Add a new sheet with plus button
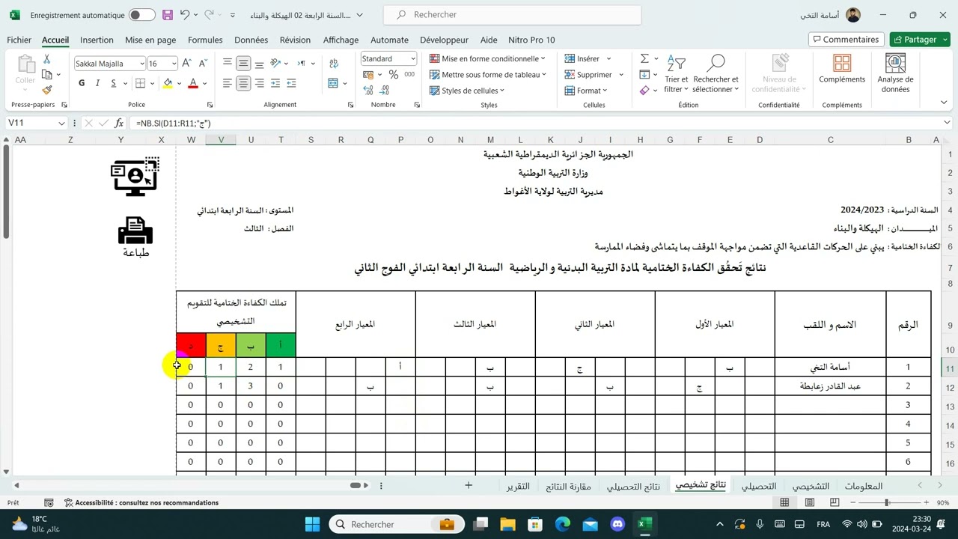 [469, 485]
